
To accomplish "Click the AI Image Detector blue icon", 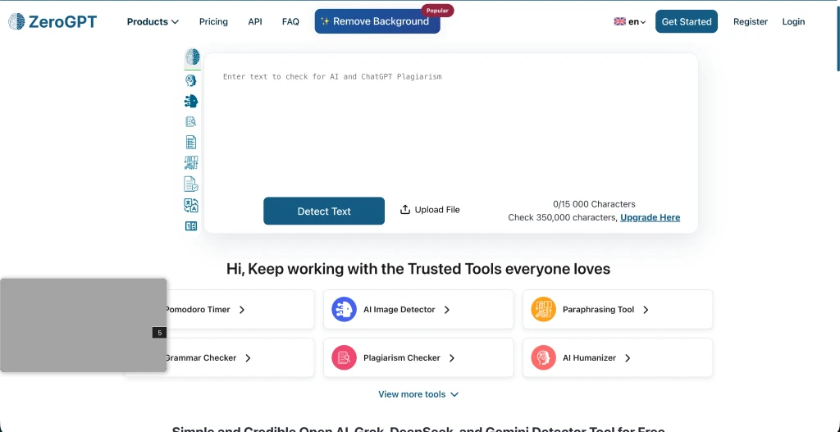I will click(x=344, y=309).
